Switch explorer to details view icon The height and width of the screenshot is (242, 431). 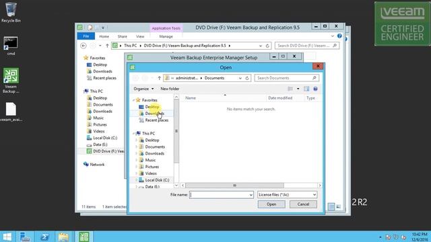[x=331, y=206]
